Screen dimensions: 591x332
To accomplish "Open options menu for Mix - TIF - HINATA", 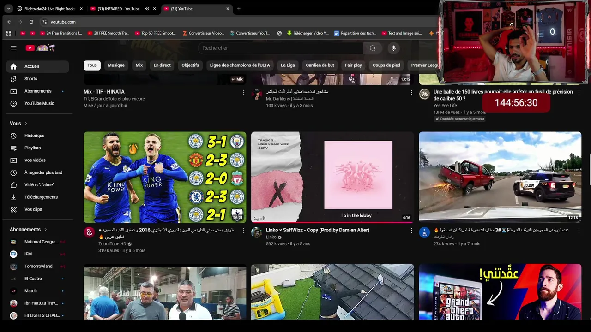I will [244, 92].
